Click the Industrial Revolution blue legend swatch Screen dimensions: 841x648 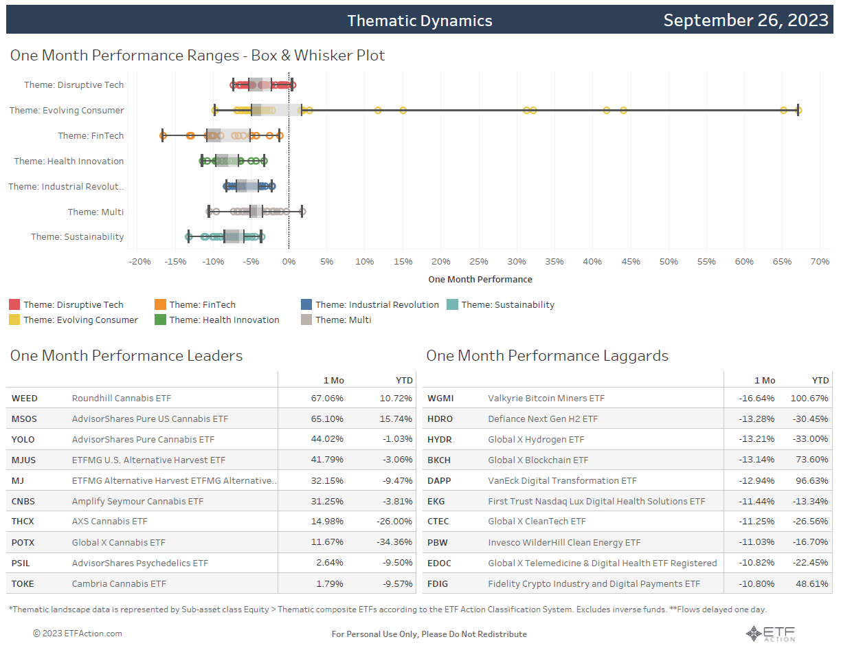click(306, 305)
